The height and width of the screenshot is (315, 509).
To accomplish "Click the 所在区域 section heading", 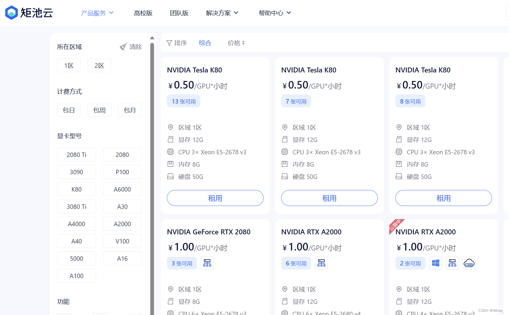I will pos(69,47).
